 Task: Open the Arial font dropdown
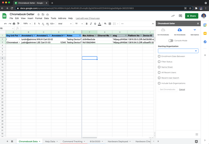coord(65,24)
